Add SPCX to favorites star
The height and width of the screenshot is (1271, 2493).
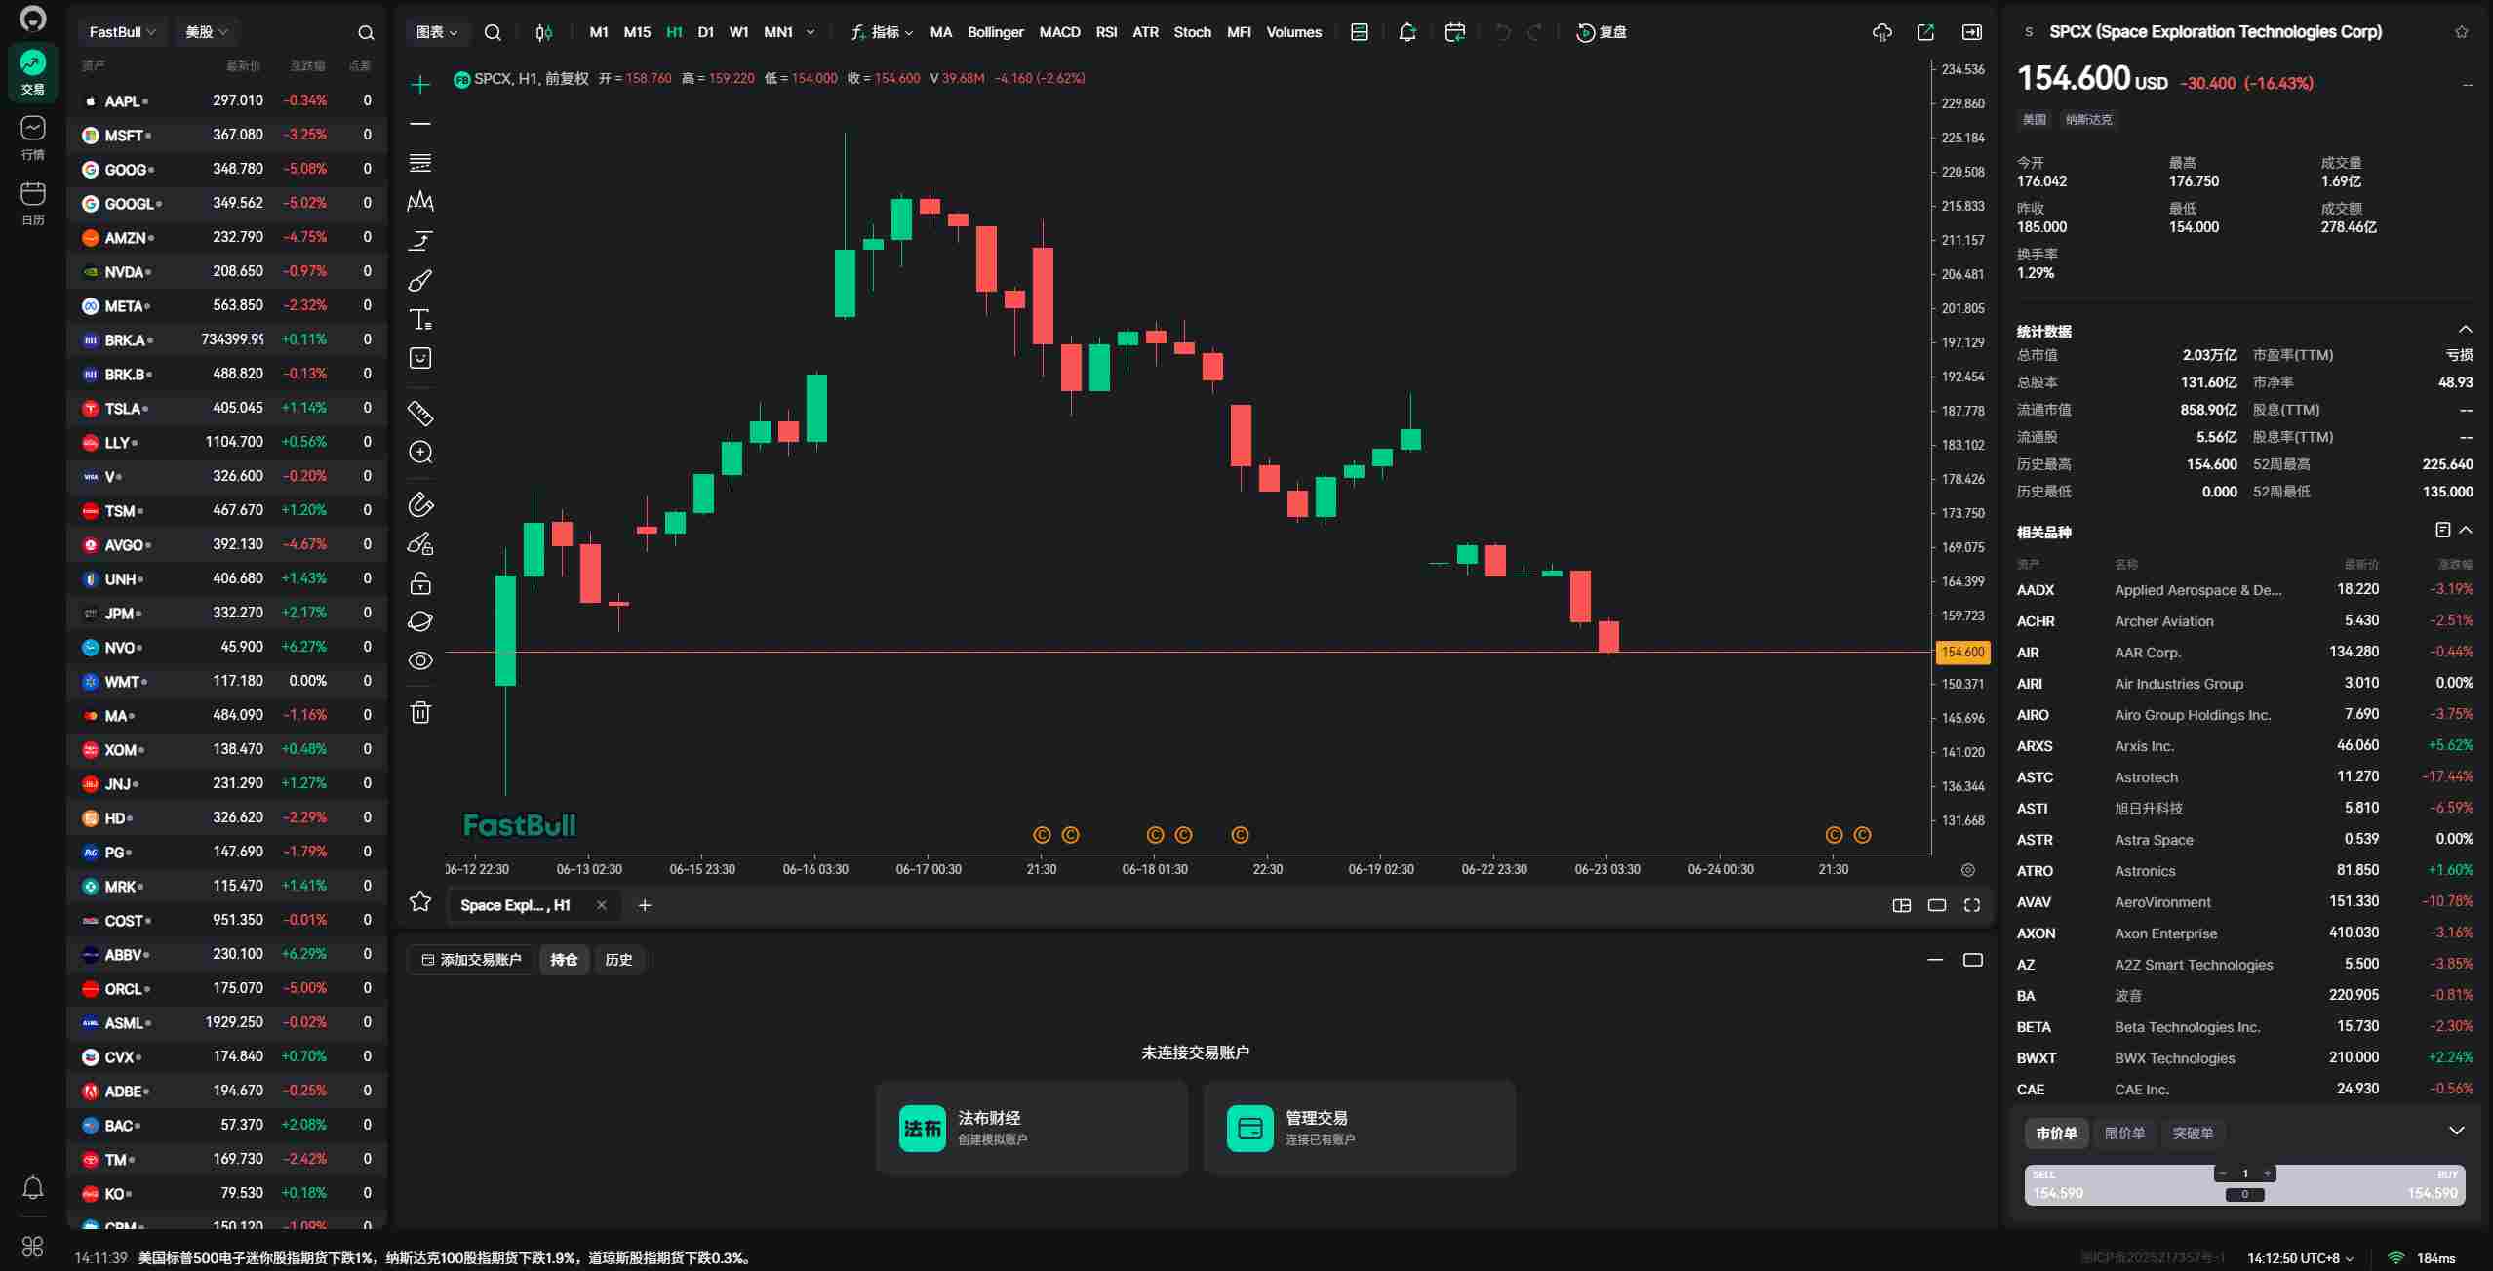click(x=2462, y=32)
